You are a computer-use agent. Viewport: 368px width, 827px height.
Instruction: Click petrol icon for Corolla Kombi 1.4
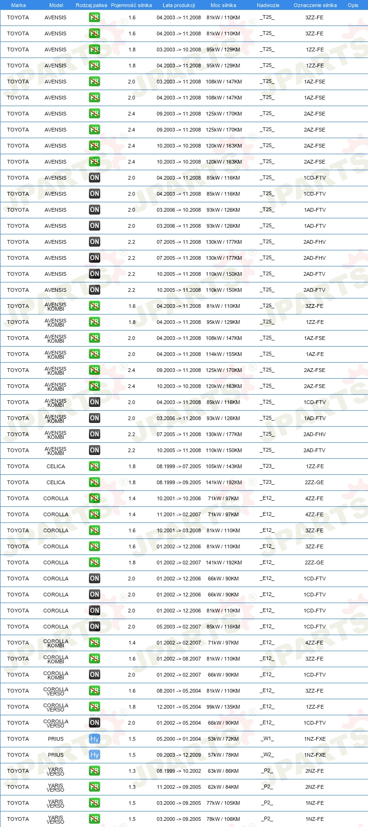pyautogui.click(x=94, y=643)
